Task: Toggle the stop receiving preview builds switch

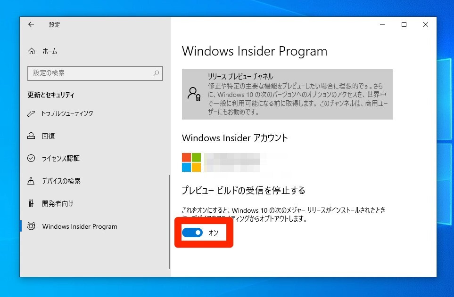Action: (x=192, y=233)
